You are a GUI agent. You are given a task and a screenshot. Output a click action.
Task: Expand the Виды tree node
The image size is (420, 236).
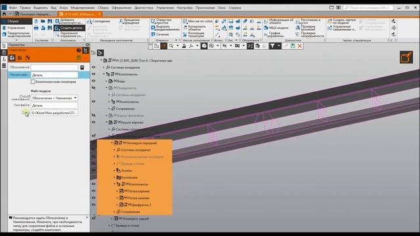(x=106, y=81)
